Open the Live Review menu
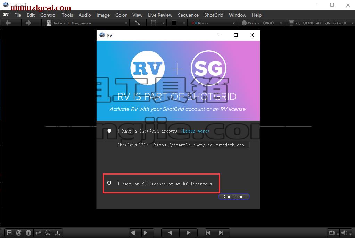This screenshot has width=355, height=238. 160,15
